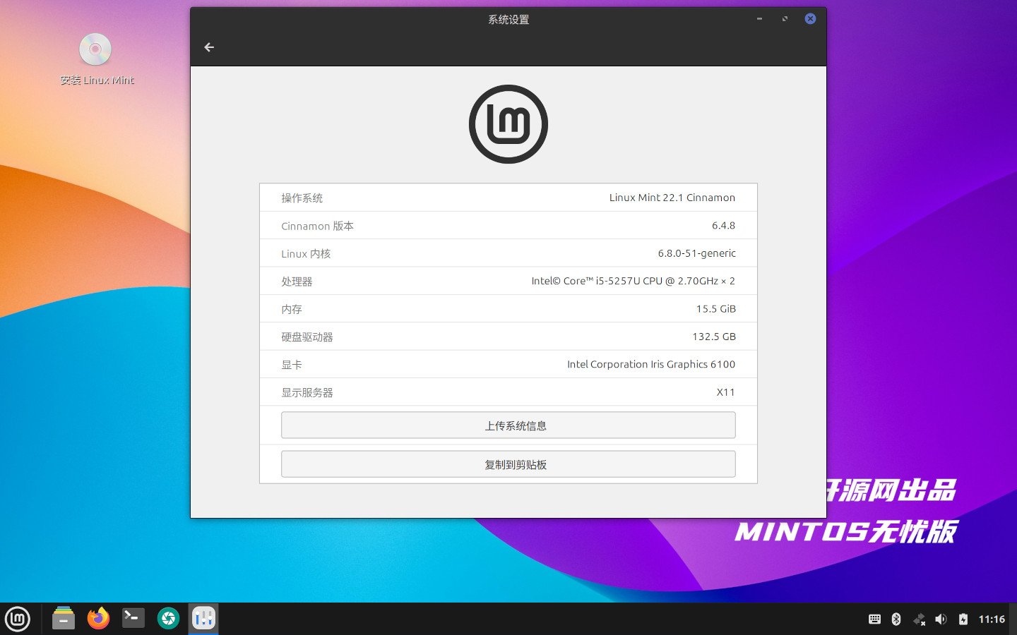Viewport: 1017px width, 635px height.
Task: Click the '内存' row label
Action: [x=292, y=309]
